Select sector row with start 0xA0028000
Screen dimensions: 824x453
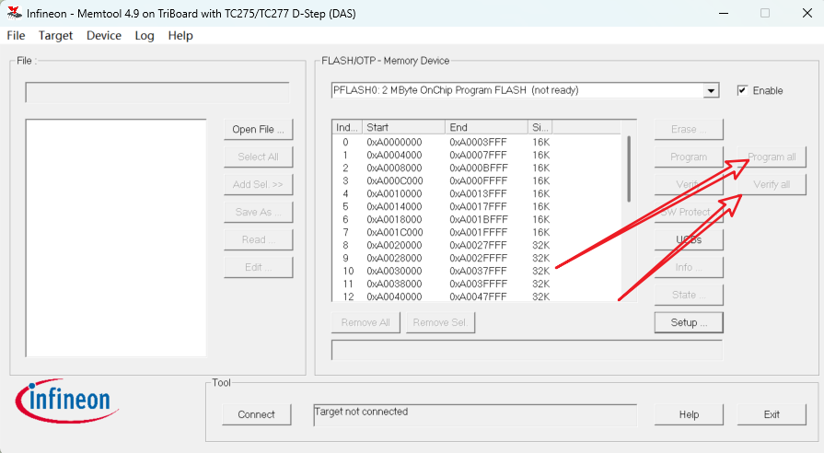(477, 258)
